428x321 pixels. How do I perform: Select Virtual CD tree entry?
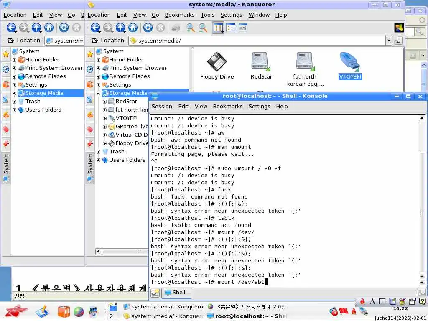click(128, 135)
